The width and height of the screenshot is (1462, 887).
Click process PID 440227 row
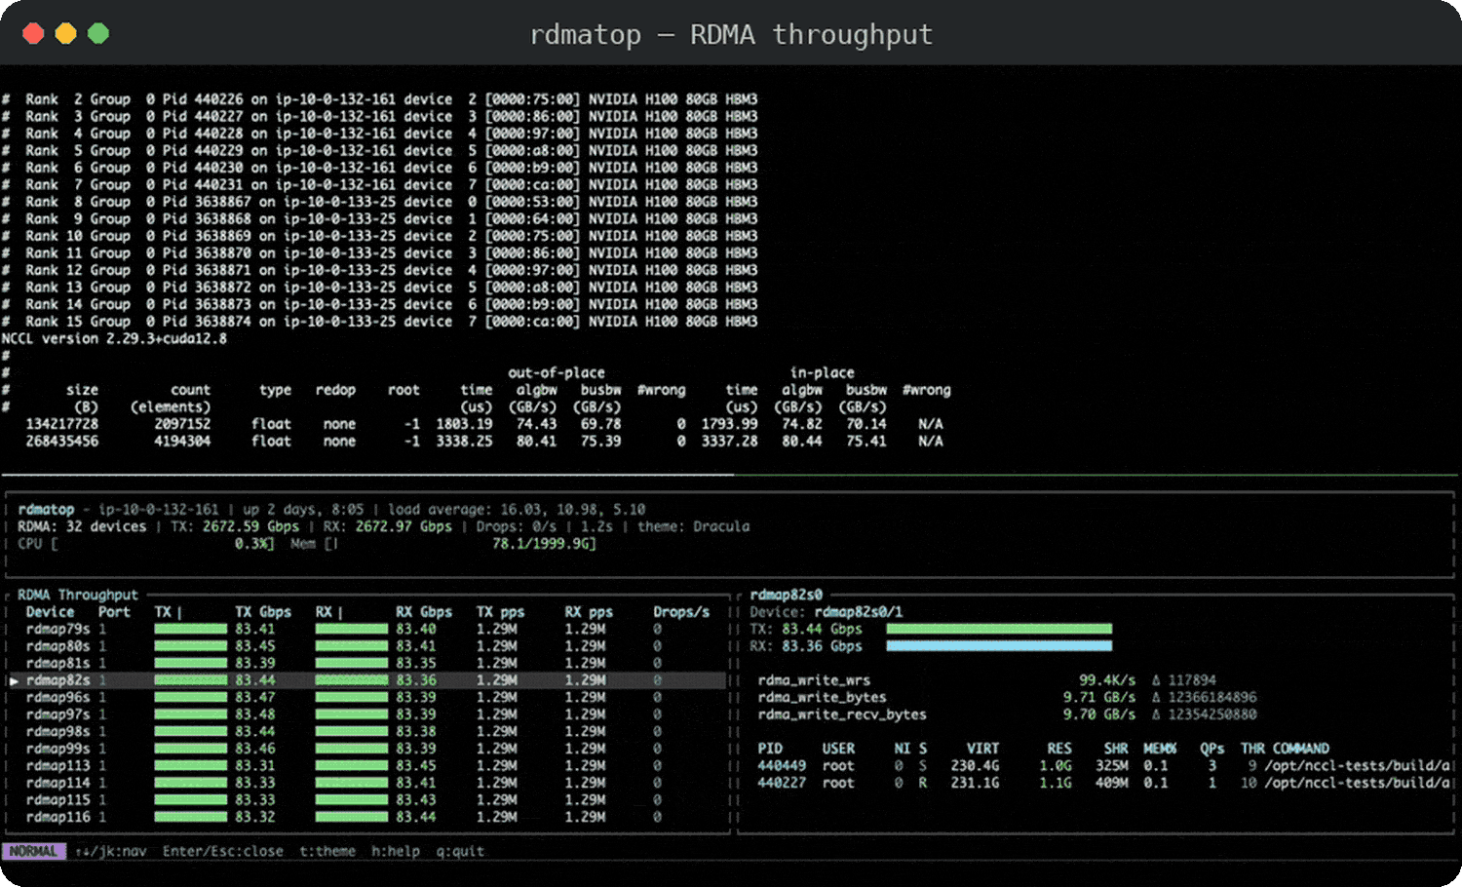coord(1103,783)
